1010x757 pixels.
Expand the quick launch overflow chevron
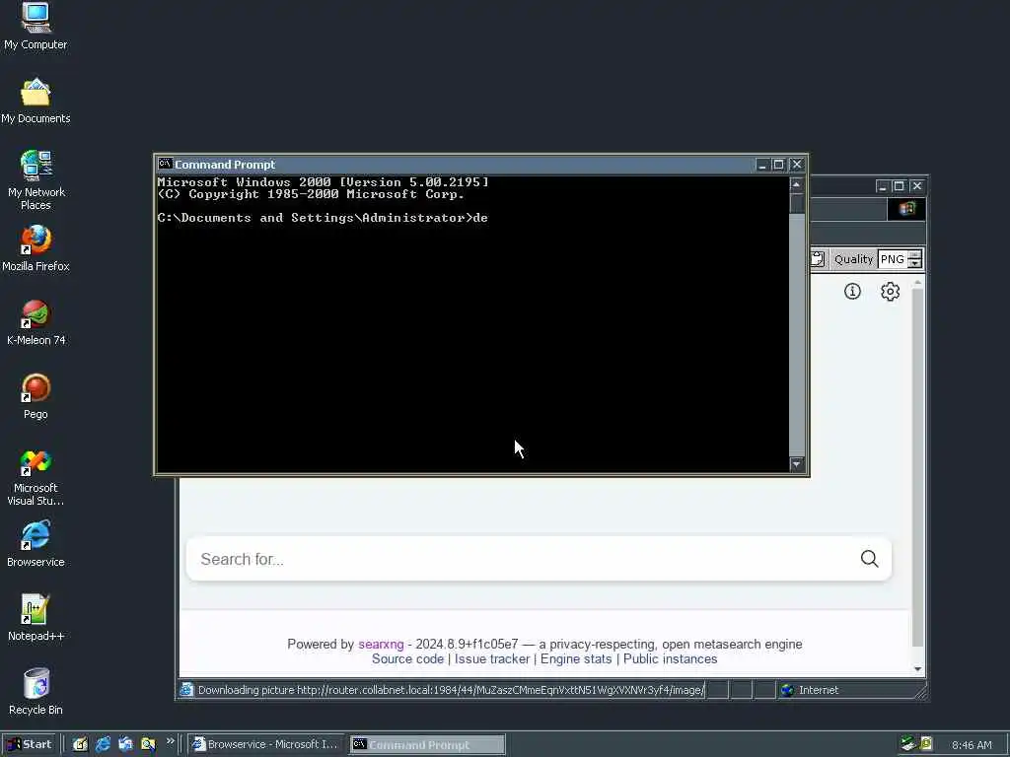point(170,741)
